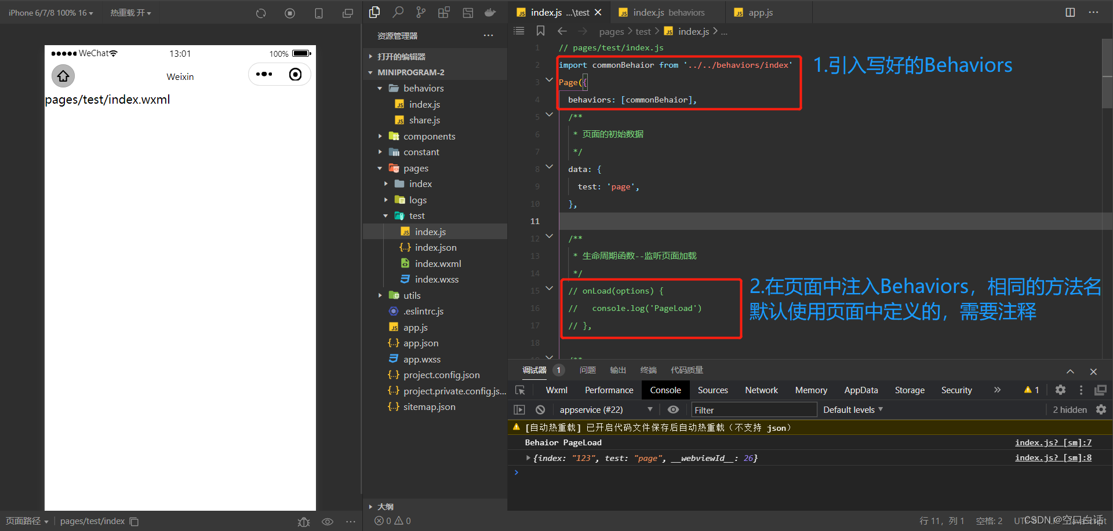Show more DevTools tabs chevron
Viewport: 1113px width, 531px height.
point(997,390)
